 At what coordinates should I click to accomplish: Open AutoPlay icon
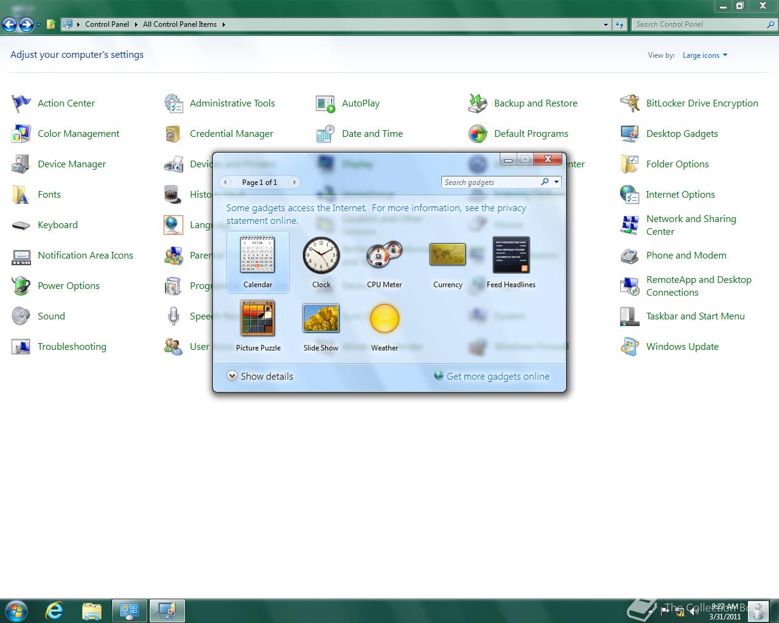point(326,103)
